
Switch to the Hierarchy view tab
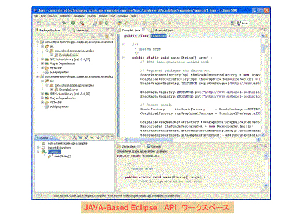pos(80,30)
